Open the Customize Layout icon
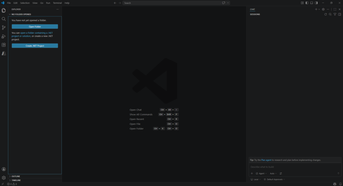This screenshot has height=186, width=343. point(302,3)
